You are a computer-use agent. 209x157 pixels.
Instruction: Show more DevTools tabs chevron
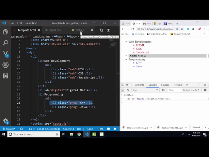[187, 85]
